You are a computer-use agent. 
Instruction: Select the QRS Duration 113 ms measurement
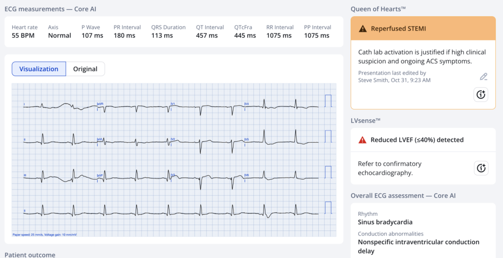(162, 35)
